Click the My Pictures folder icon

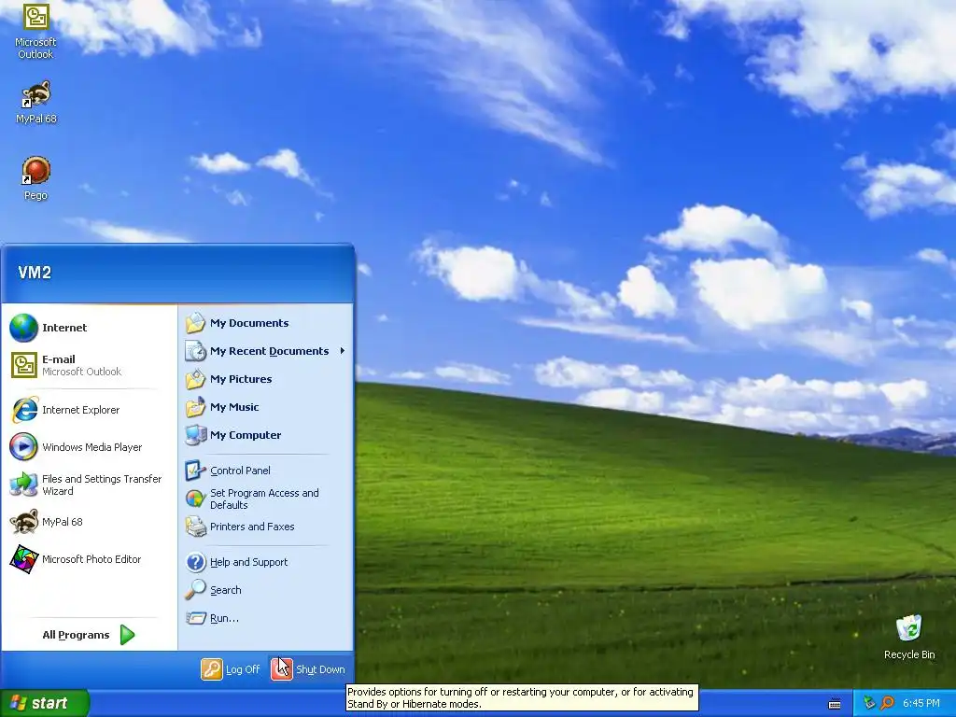(196, 379)
